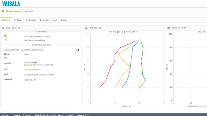
Task: Open the Configuration tab
Action: pos(31,20)
